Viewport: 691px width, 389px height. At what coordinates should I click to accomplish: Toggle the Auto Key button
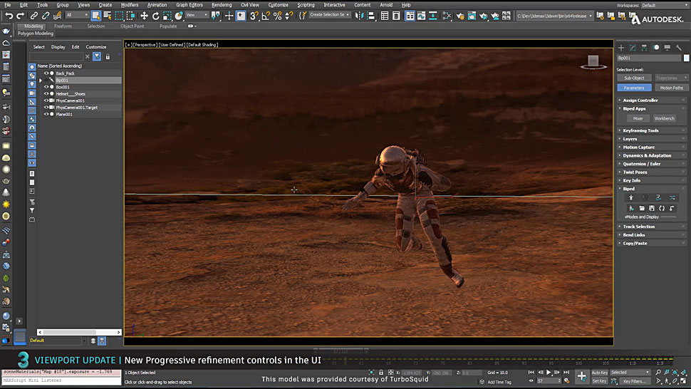(x=599, y=373)
